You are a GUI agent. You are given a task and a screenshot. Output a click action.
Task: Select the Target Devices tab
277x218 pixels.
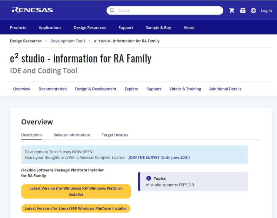point(115,135)
